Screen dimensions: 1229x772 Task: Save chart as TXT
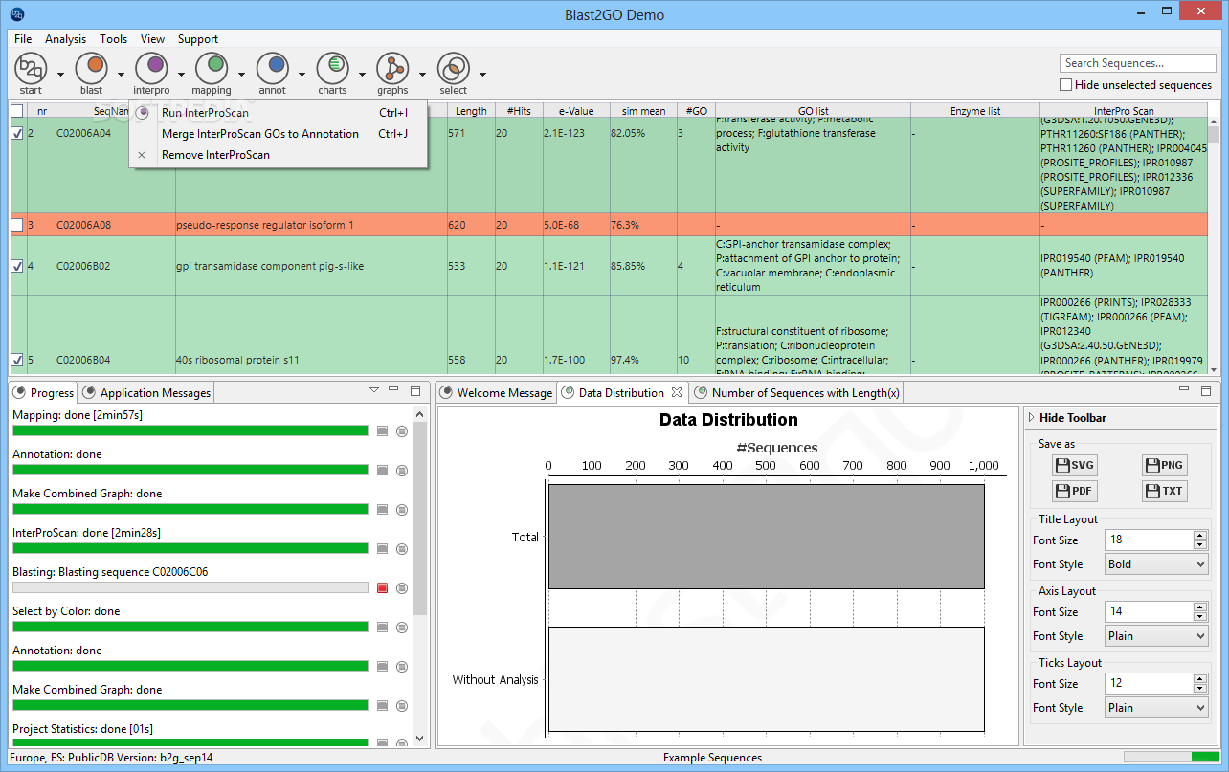1164,491
